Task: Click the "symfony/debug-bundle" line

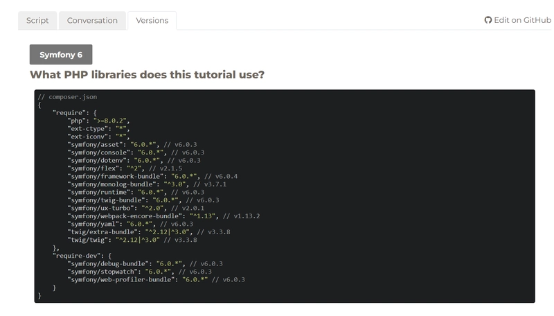Action: (145, 264)
